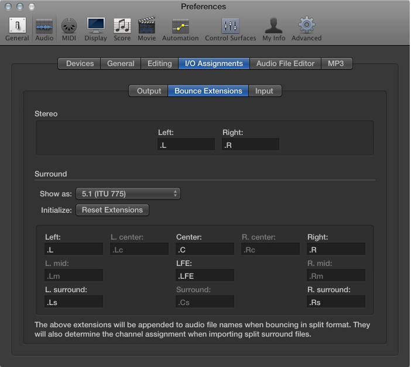
Task: Click the 'Stereo' section heading
Action: click(46, 114)
